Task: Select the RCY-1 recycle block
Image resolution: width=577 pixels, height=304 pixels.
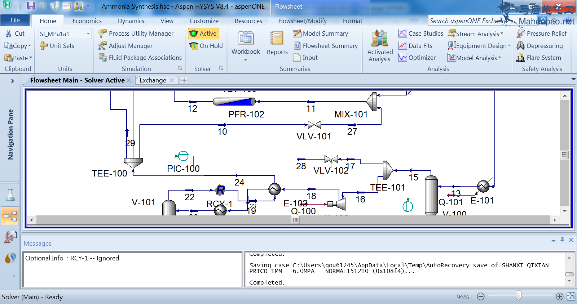Action: point(220,190)
